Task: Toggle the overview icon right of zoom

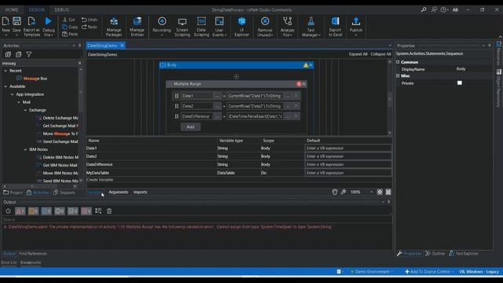Action: (388, 192)
